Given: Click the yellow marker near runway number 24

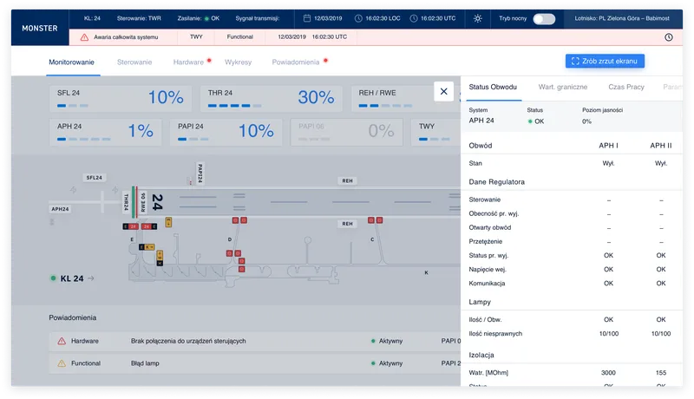Looking at the screenshot, I should (168, 222).
